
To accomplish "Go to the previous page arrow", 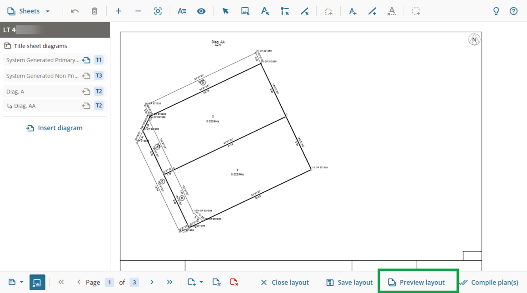I will pyautogui.click(x=79, y=282).
